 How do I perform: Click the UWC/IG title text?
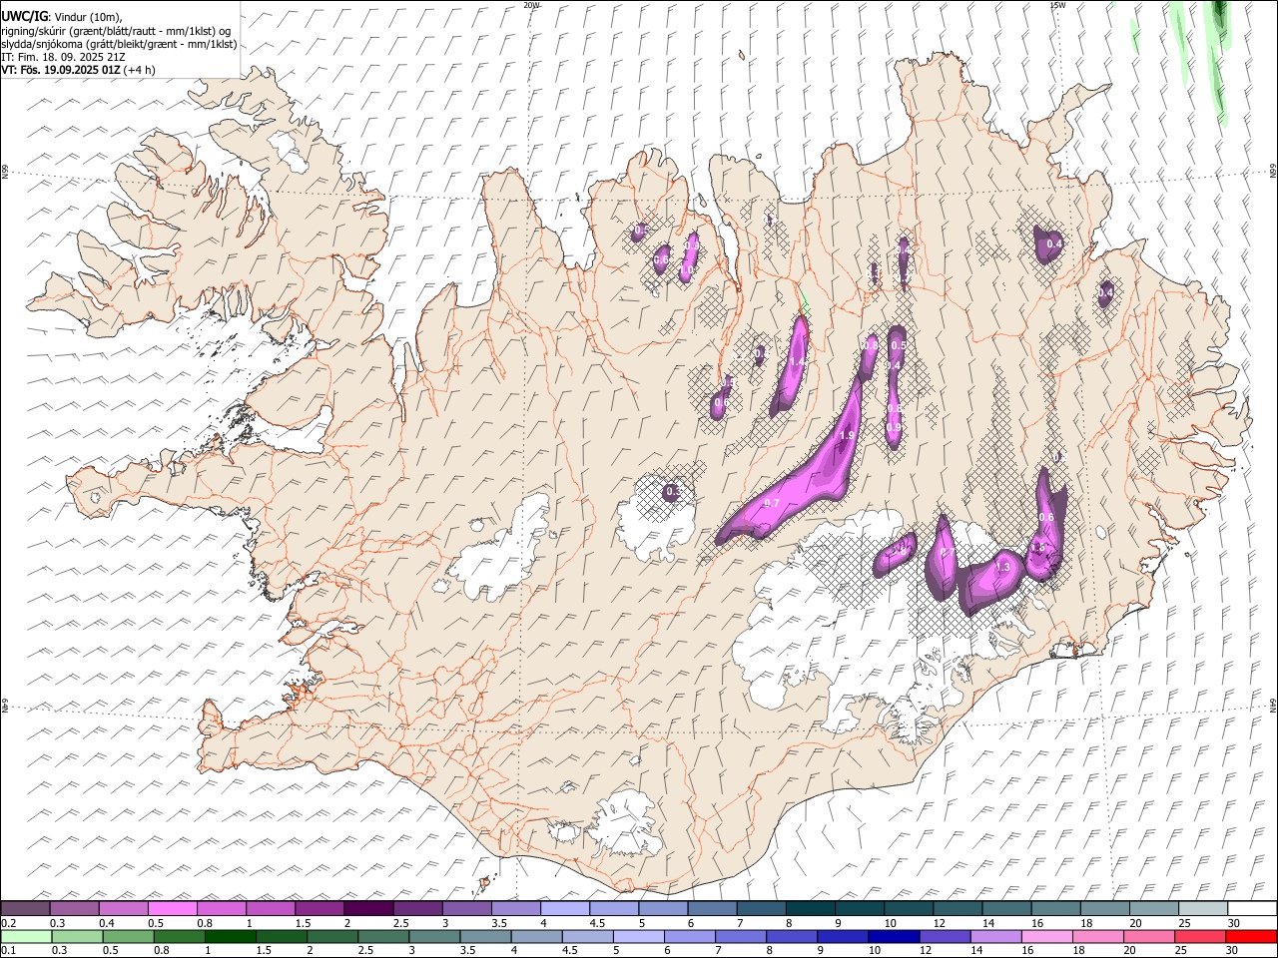point(24,17)
